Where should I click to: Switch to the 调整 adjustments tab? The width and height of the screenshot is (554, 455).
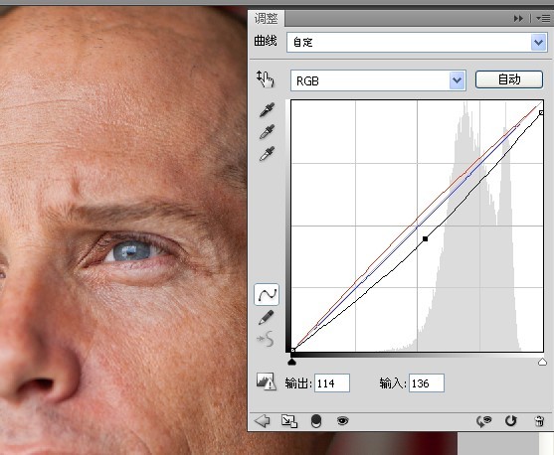click(266, 18)
